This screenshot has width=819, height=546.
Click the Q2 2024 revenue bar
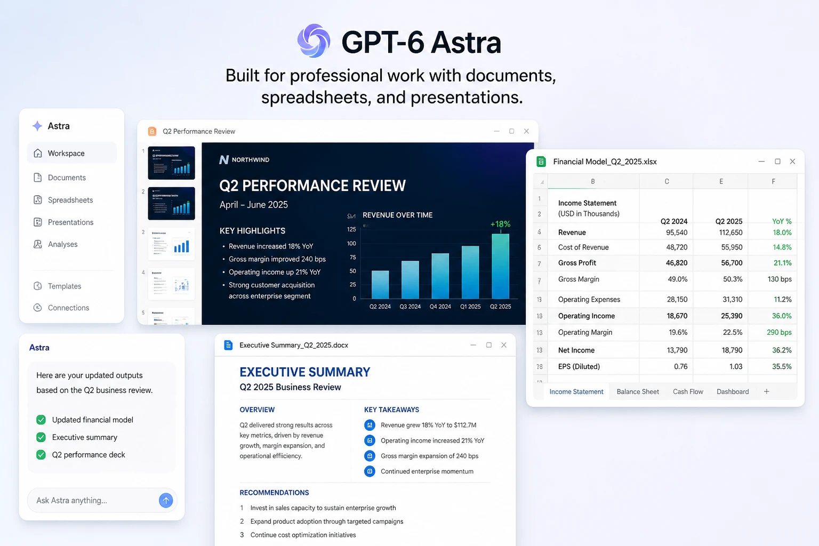pyautogui.click(x=380, y=284)
